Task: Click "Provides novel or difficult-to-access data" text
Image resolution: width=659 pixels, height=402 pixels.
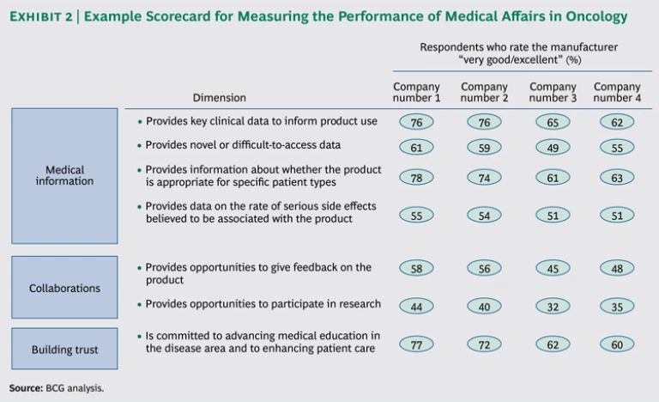Action: (243, 145)
